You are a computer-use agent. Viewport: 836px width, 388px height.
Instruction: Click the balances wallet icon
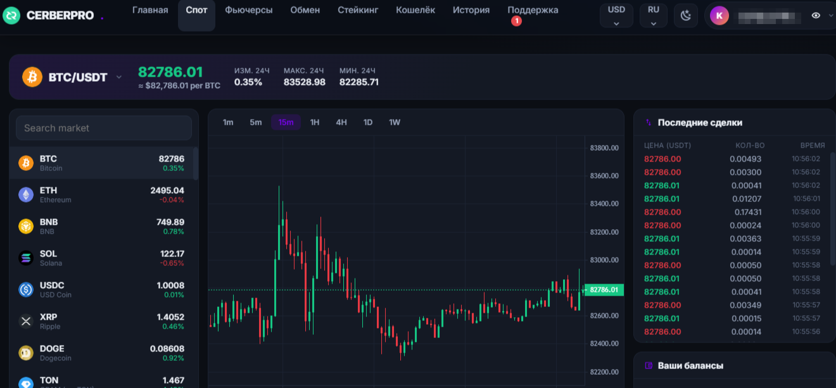[649, 366]
